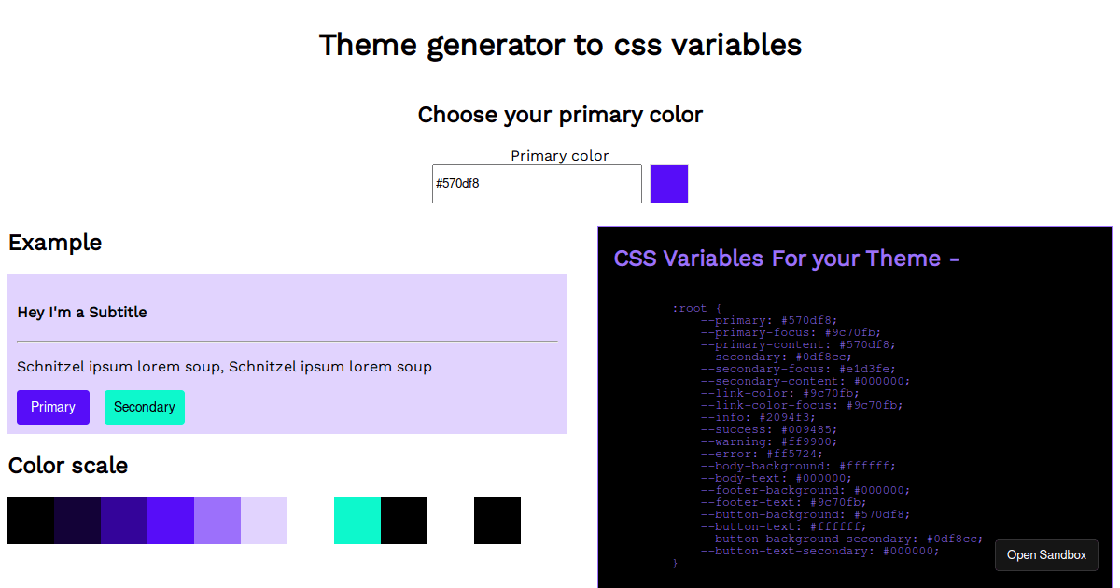The height and width of the screenshot is (588, 1120).
Task: Select the teal secondary color swatch
Action: pyautogui.click(x=357, y=521)
